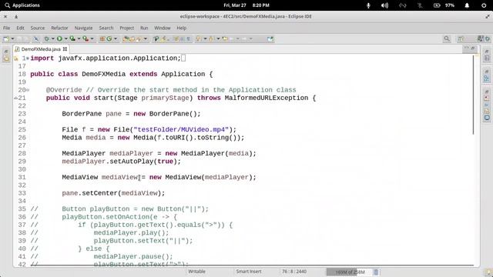The height and width of the screenshot is (277, 493).
Task: Open the Task List minimized view icon
Action: (487, 58)
